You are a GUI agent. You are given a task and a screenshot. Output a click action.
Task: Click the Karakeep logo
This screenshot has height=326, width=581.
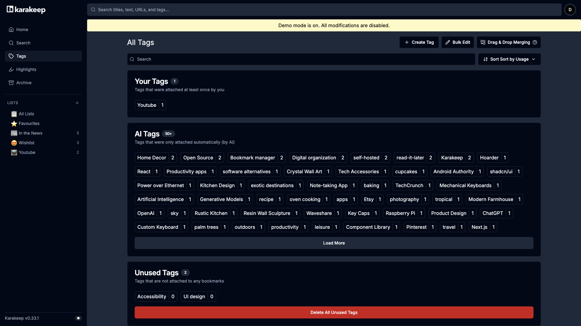click(26, 10)
